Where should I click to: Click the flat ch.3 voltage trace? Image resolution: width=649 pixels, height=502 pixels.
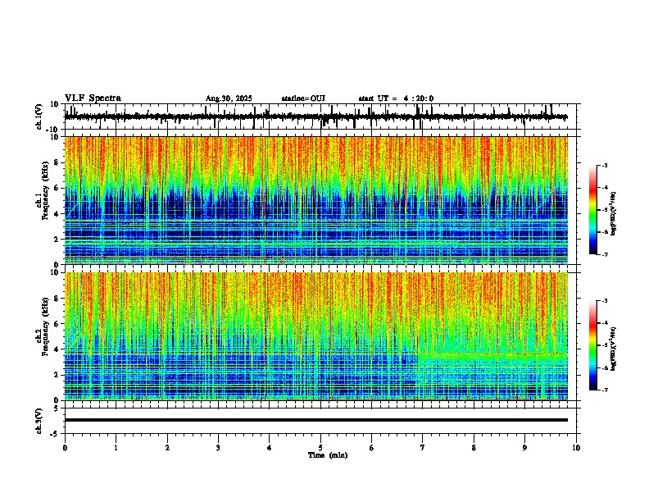point(316,420)
